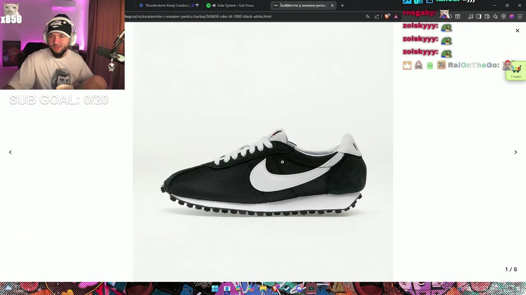Open Steam from the taskbar
The width and height of the screenshot is (526, 295).
[x=287, y=289]
